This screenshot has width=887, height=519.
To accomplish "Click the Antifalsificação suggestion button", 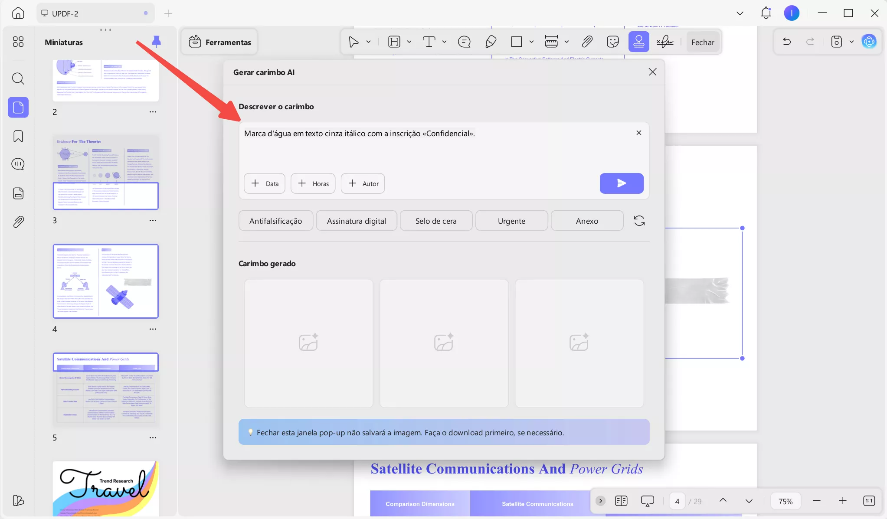I will click(x=275, y=221).
